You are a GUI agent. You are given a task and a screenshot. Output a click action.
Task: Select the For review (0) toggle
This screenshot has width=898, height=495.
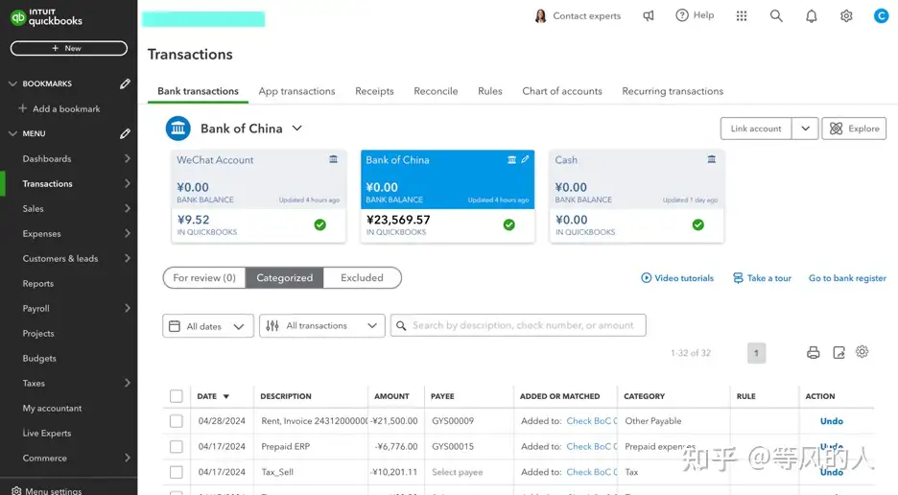tap(204, 278)
